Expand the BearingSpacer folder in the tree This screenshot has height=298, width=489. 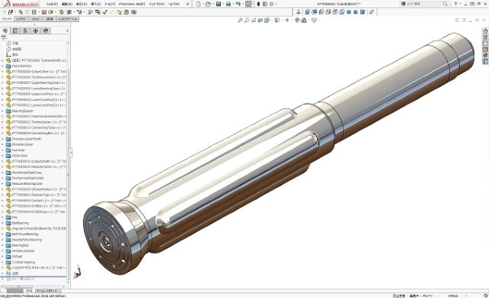click(x=2, y=111)
